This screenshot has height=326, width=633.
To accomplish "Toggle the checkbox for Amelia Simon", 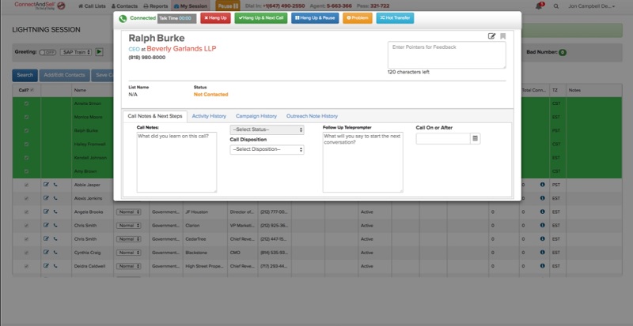I will pos(27,103).
